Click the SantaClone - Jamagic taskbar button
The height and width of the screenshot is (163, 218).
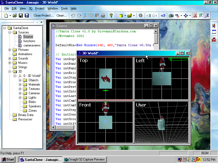pyautogui.click(x=41, y=160)
